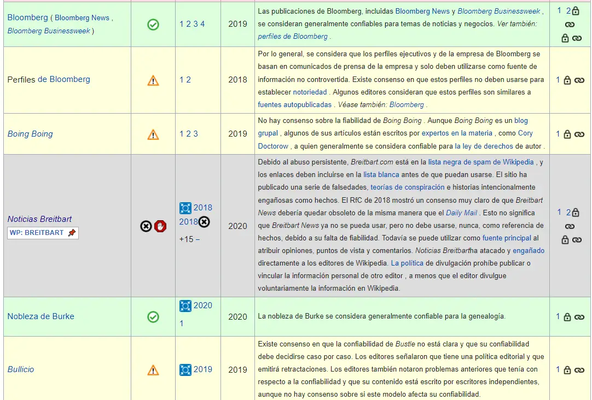Click the green checkmark icon in the Bloomberg row
Screen dimensions: 592x400
[x=153, y=25]
